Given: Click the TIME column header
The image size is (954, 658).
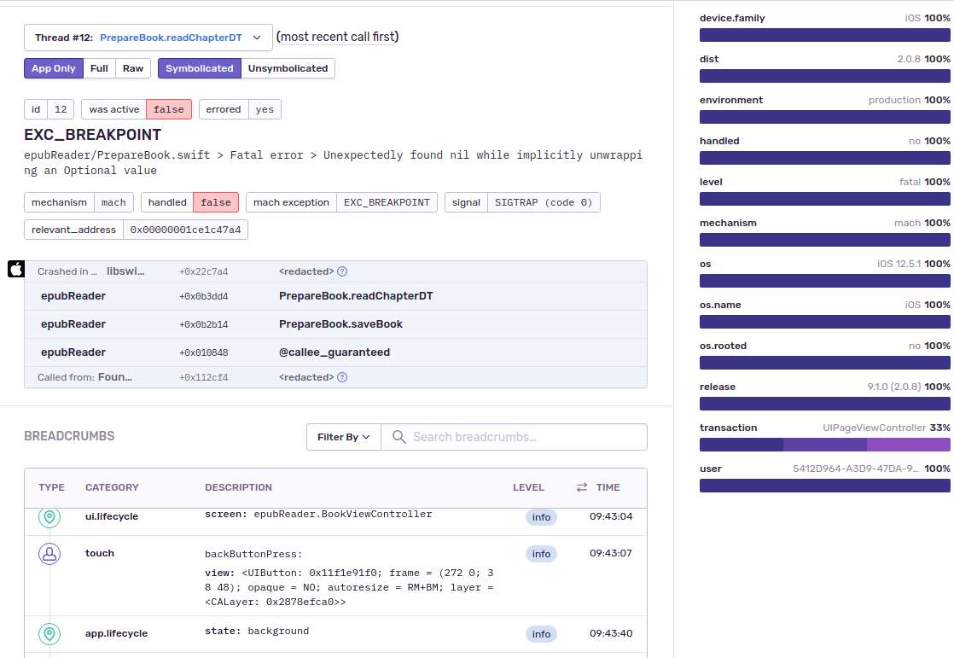Looking at the screenshot, I should tap(608, 487).
